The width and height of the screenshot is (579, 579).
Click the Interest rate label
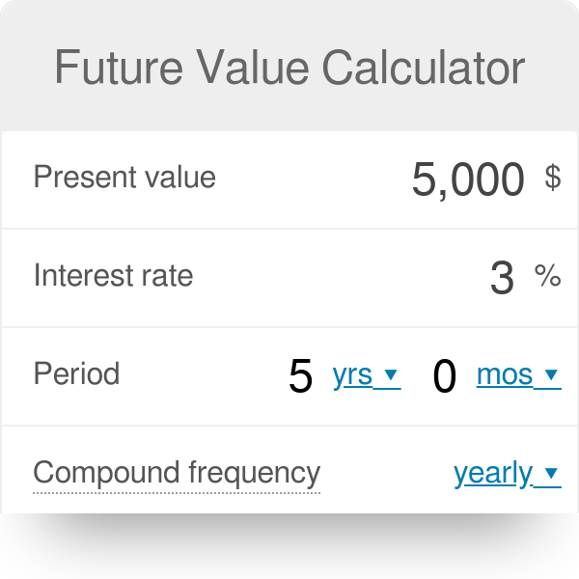click(113, 276)
